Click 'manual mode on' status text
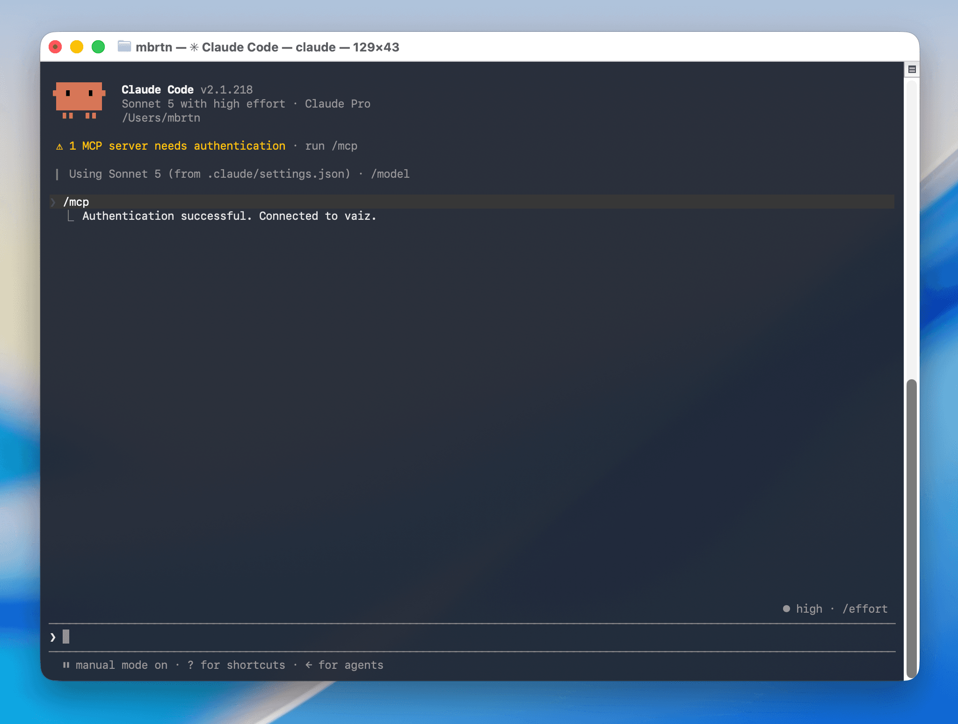958x724 pixels. point(122,665)
